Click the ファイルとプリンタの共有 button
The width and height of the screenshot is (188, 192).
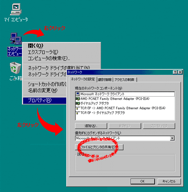point(99,147)
